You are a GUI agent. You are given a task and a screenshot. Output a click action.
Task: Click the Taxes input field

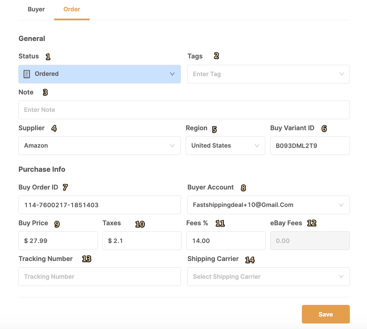(142, 241)
